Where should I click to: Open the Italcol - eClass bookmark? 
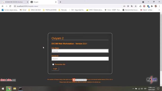tap(146, 10)
